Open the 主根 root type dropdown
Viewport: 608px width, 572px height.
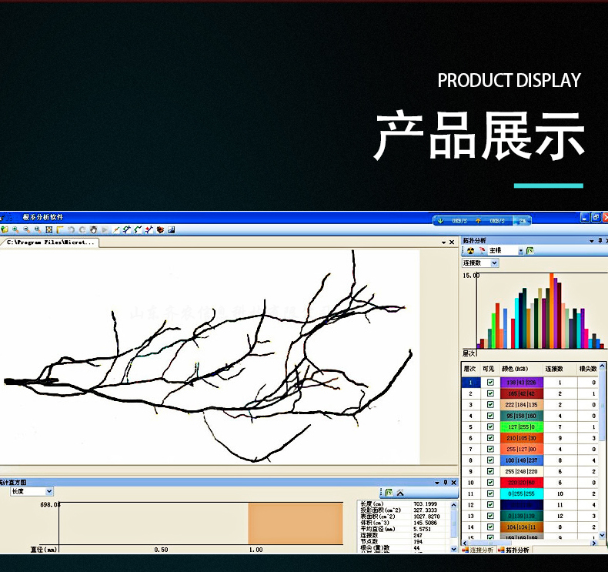[x=520, y=251]
